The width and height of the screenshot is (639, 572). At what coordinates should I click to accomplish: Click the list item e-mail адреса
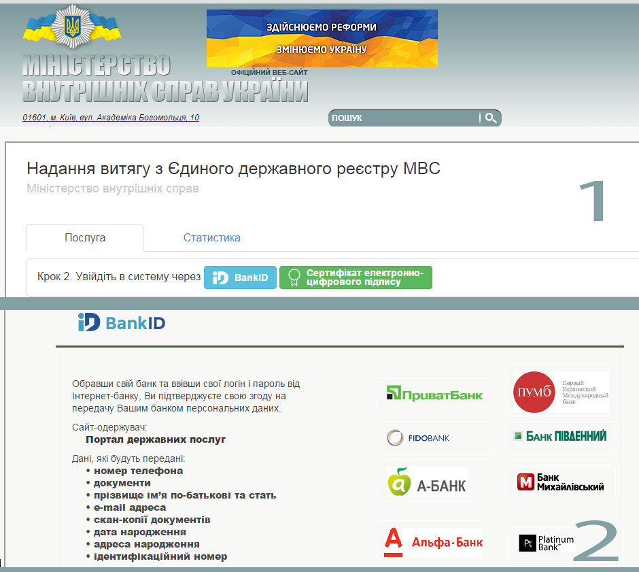click(x=130, y=507)
